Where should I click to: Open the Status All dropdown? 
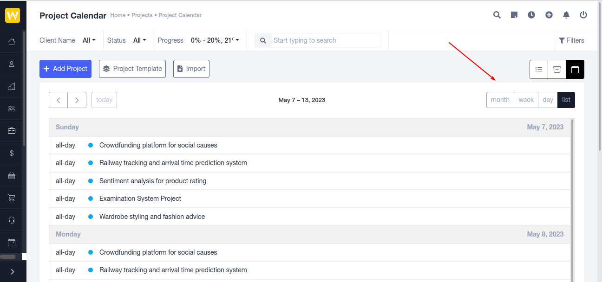point(140,40)
